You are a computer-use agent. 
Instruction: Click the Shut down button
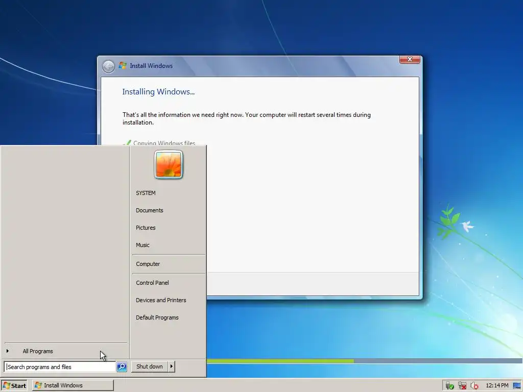pos(150,366)
